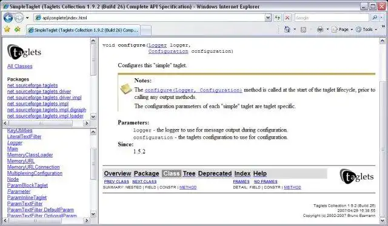Click the PREV CLASS link
This screenshot has height=226, width=388.
tap(116, 182)
